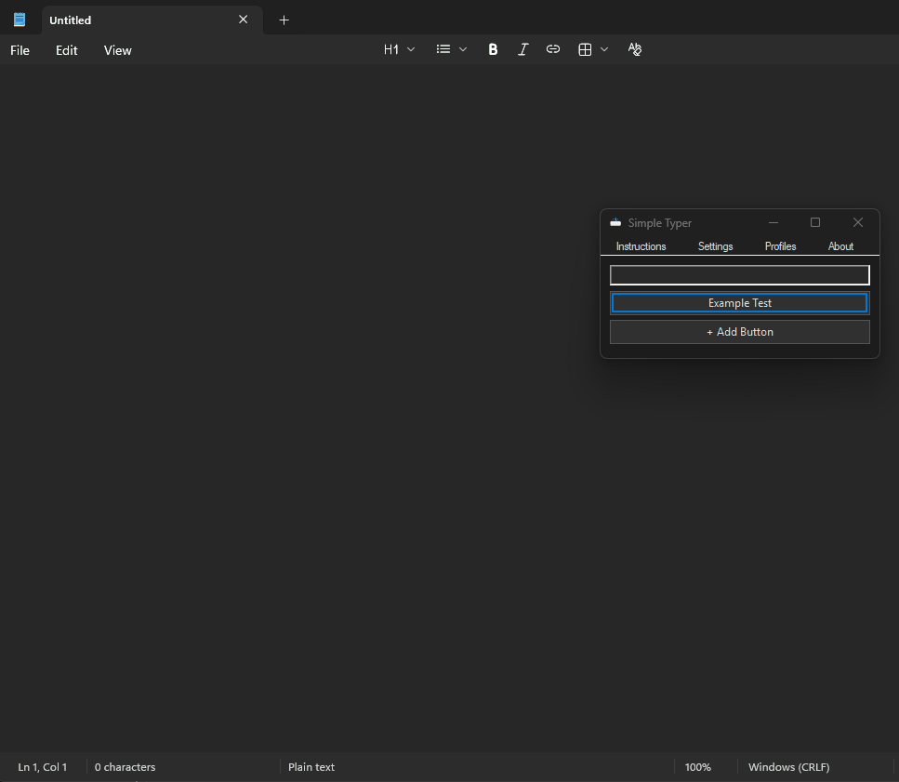Maximize the Simple Typer window
This screenshot has height=782, width=899.
pyautogui.click(x=815, y=222)
